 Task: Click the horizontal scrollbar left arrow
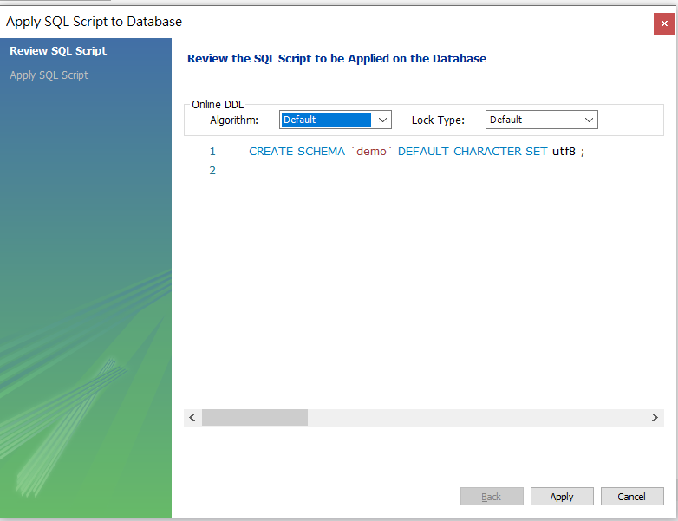(x=192, y=418)
